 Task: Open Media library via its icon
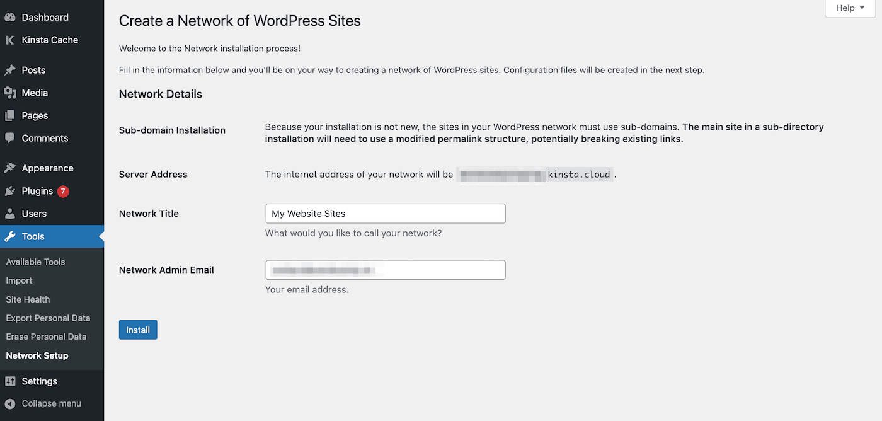(x=10, y=93)
